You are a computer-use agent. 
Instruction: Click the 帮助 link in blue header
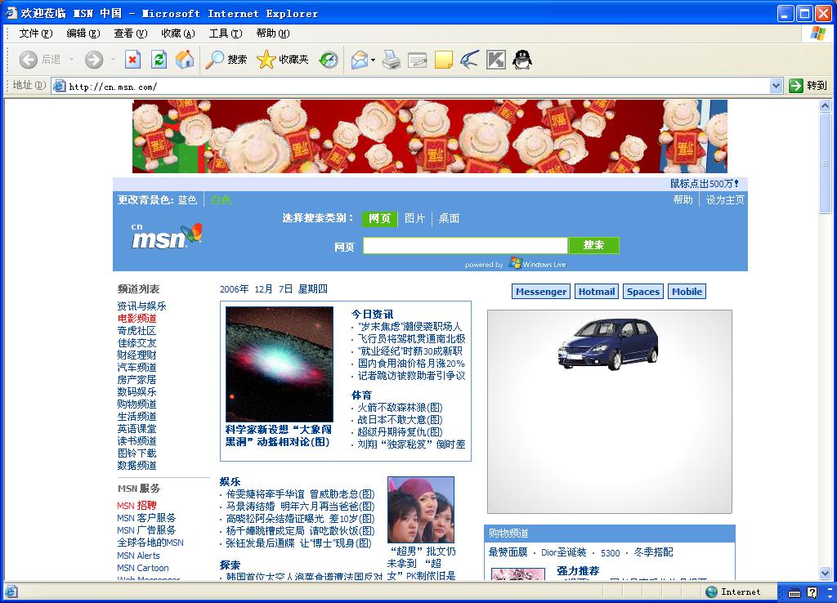click(x=683, y=200)
